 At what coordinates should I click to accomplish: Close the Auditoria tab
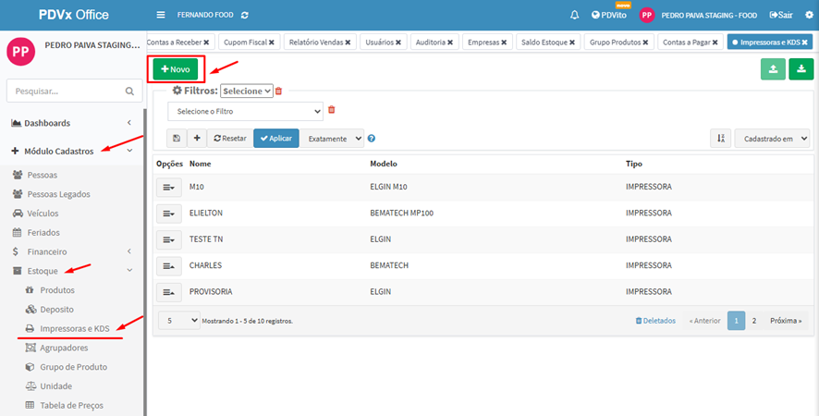click(452, 43)
